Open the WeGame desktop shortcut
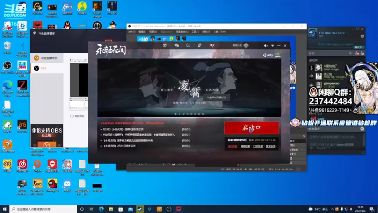The image size is (378, 213). (x=37, y=8)
